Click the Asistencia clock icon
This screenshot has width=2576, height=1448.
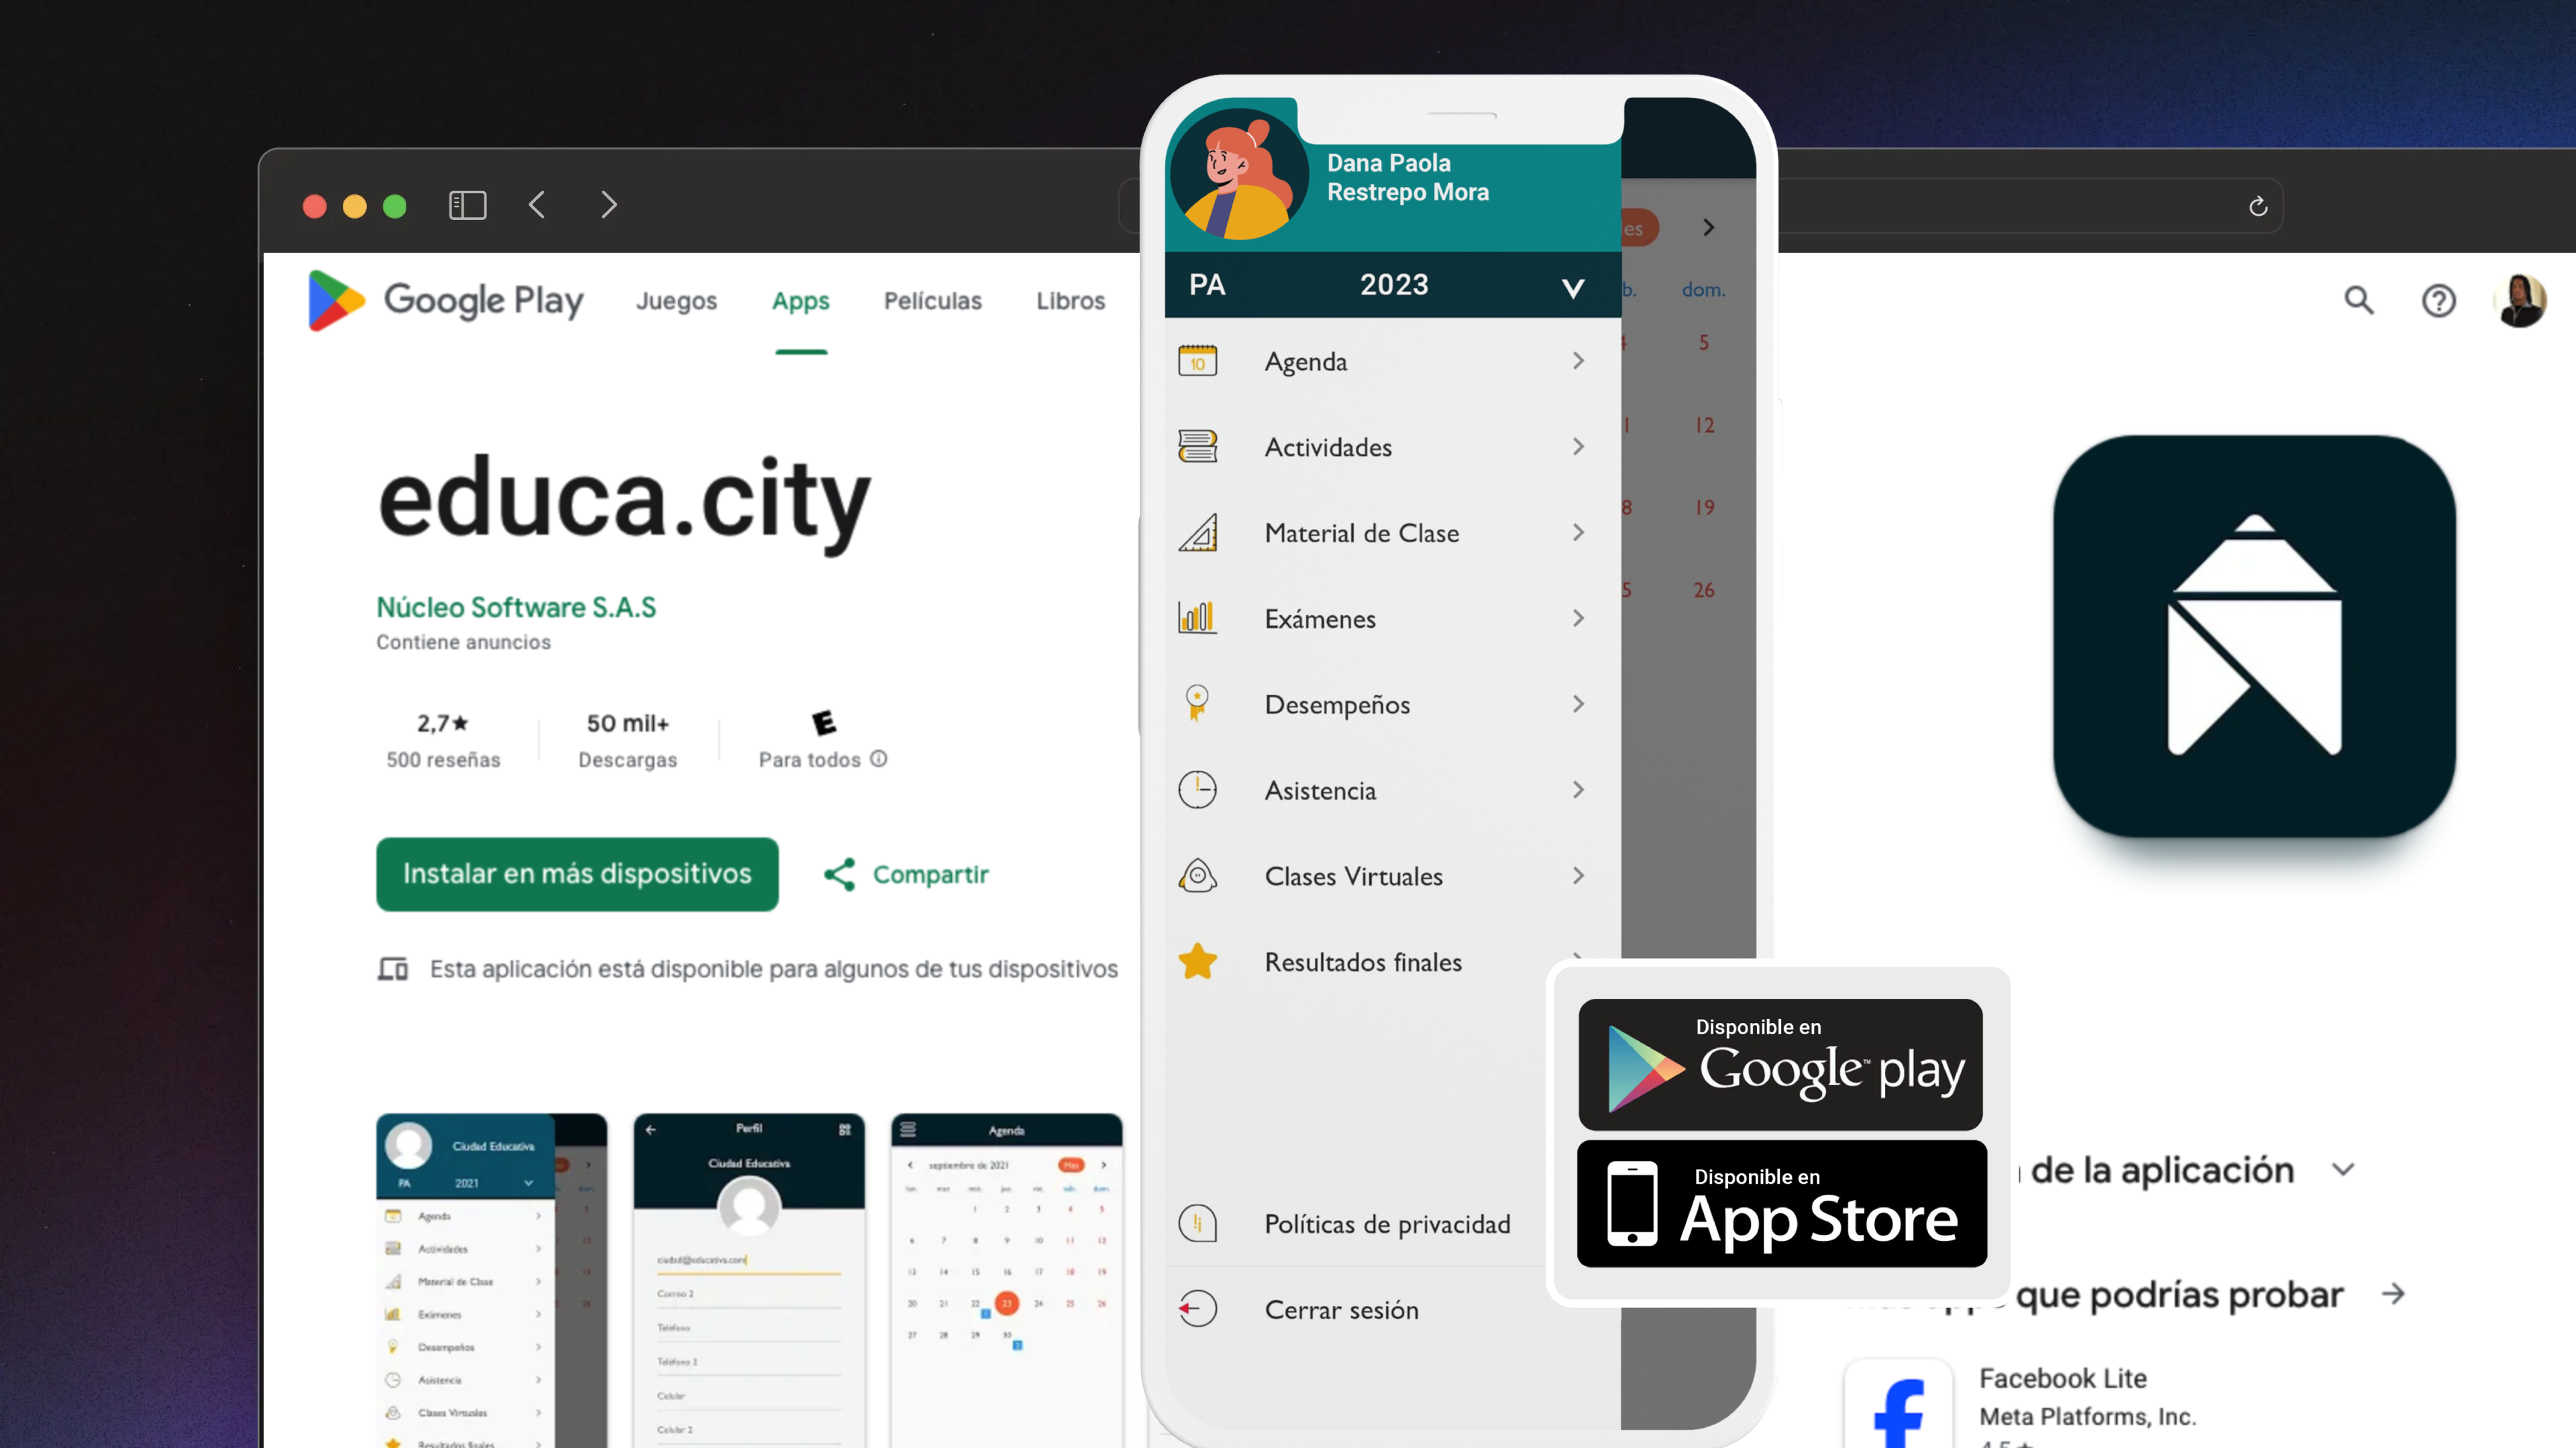[1197, 788]
